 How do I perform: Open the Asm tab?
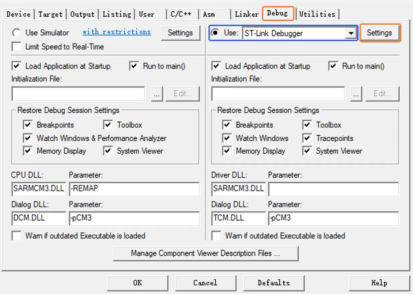click(209, 14)
